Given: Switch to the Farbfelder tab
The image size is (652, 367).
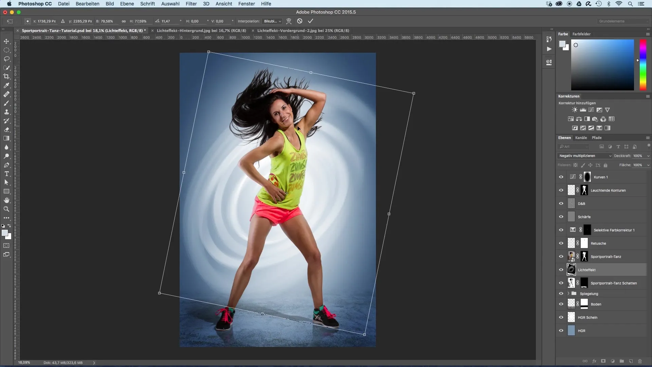Looking at the screenshot, I should coord(581,34).
